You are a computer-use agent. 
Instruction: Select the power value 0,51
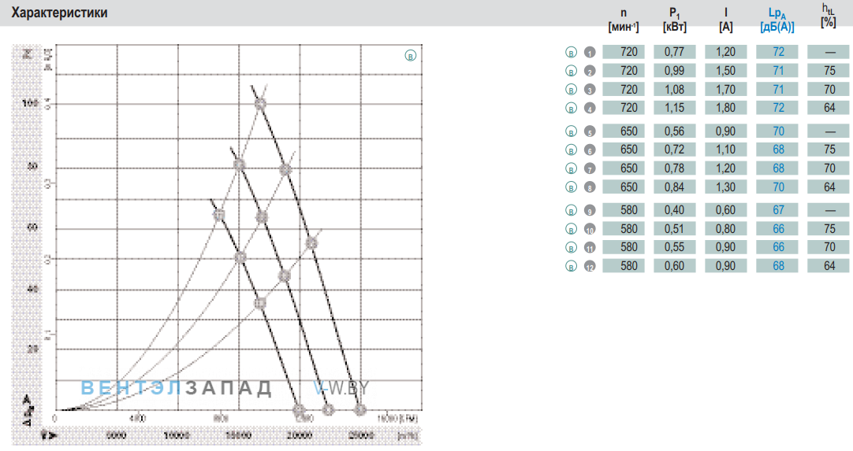point(675,229)
